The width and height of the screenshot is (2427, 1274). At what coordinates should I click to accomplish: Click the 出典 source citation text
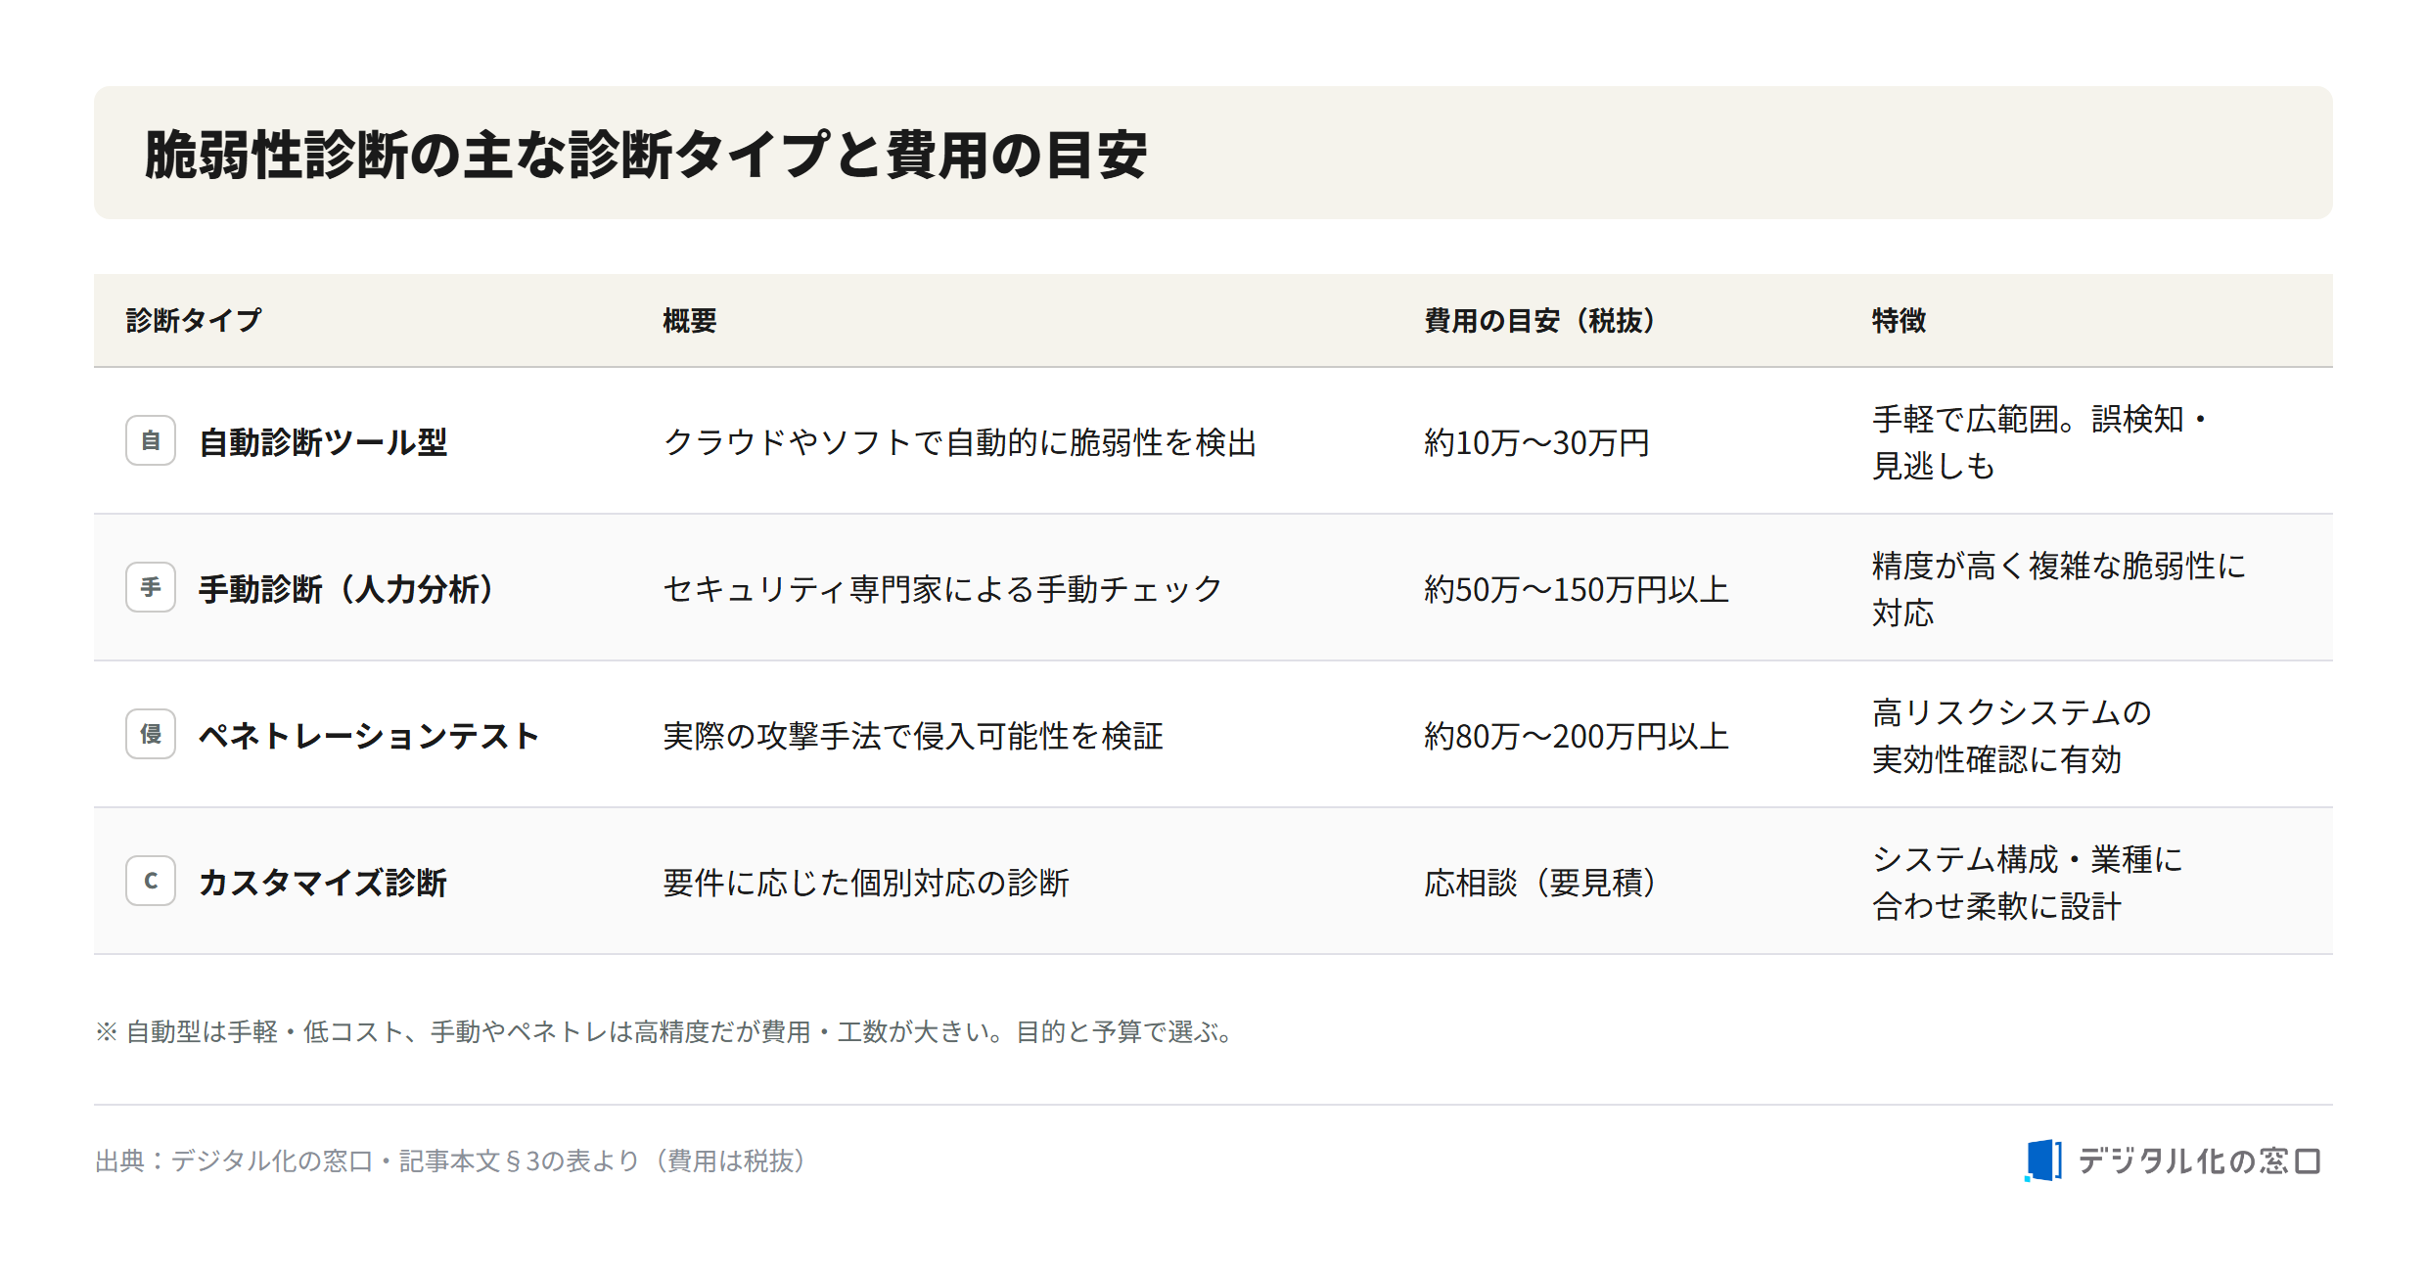(451, 1160)
